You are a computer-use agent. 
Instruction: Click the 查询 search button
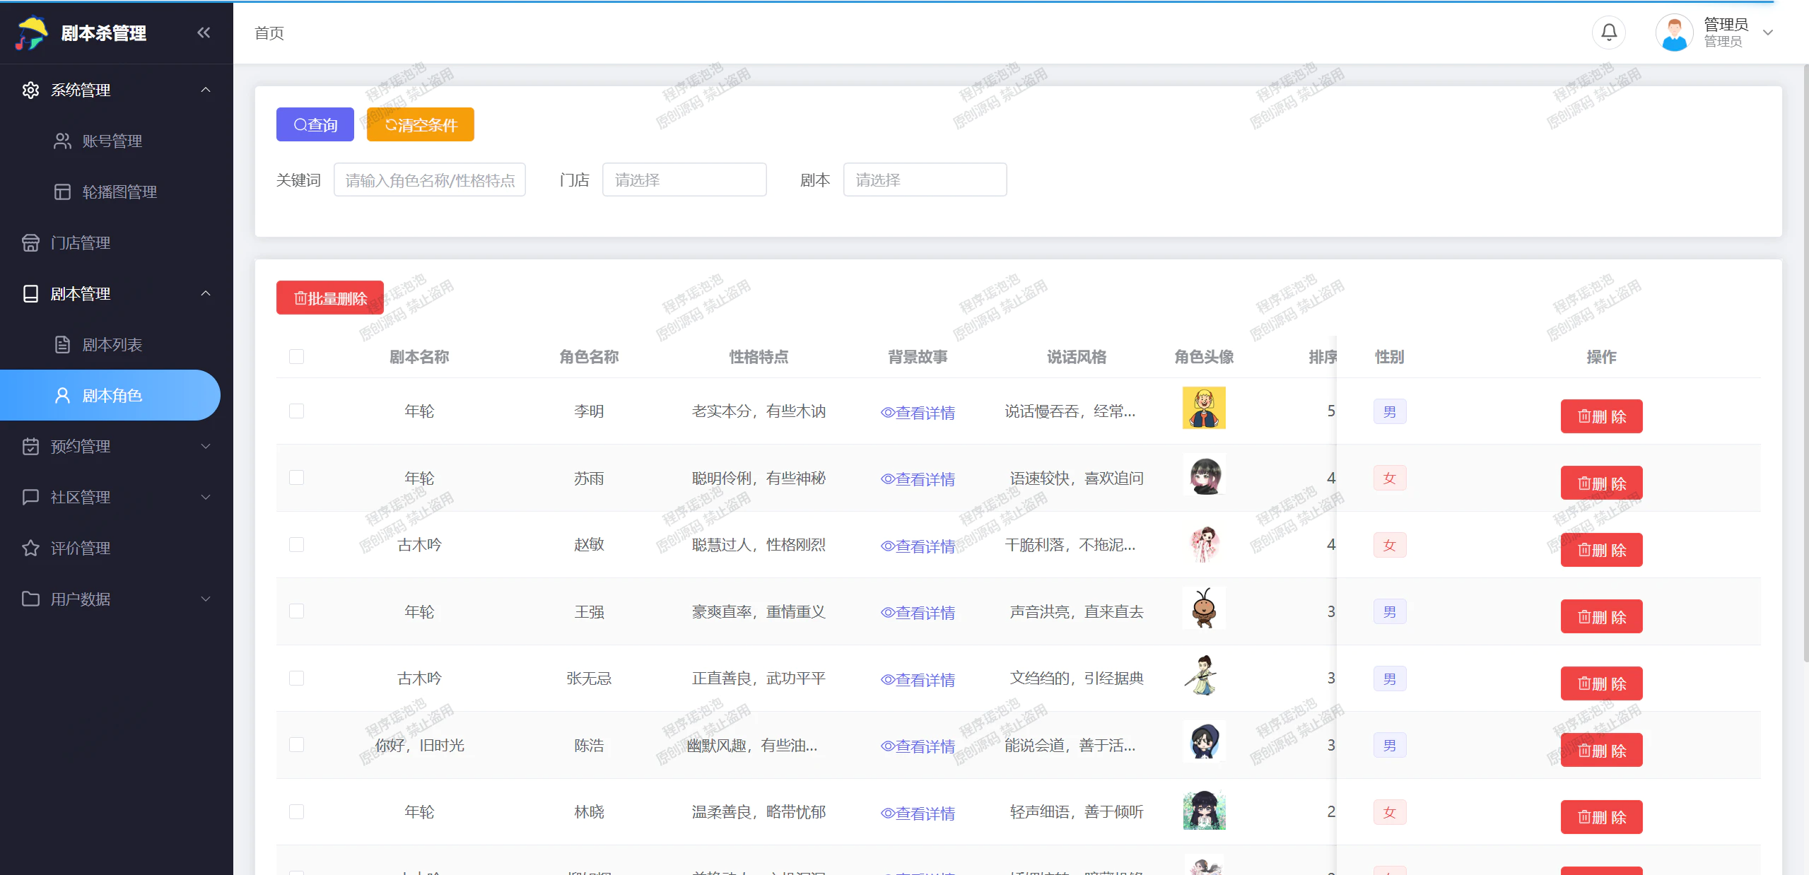pyautogui.click(x=315, y=124)
